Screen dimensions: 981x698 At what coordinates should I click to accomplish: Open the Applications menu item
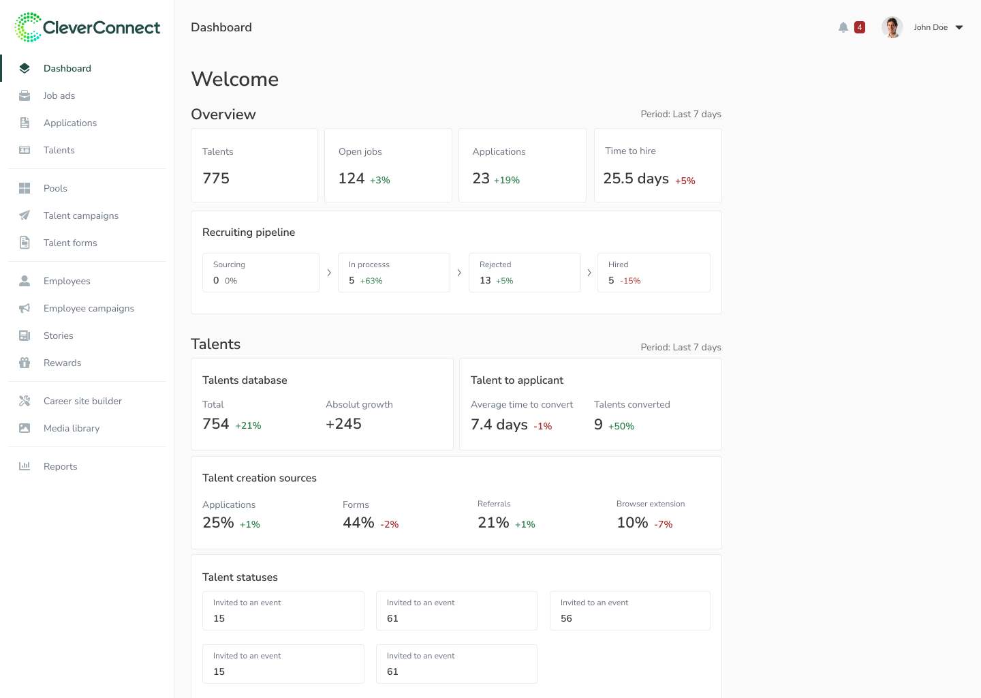coord(70,123)
